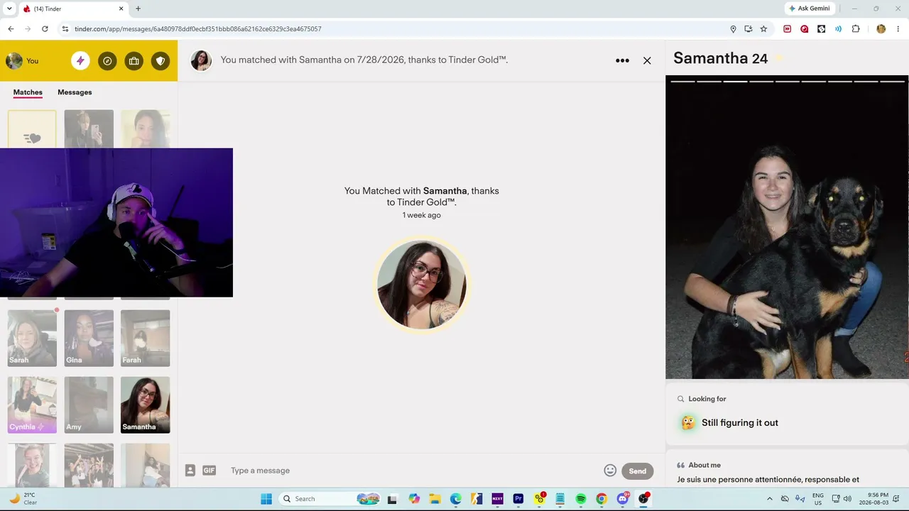The width and height of the screenshot is (909, 511).
Task: Click the tinder.com address bar URL
Action: coord(198,29)
